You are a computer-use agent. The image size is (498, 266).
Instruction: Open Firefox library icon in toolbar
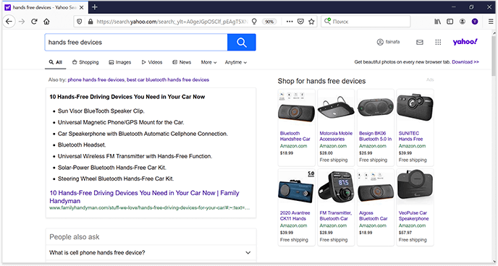click(438, 22)
